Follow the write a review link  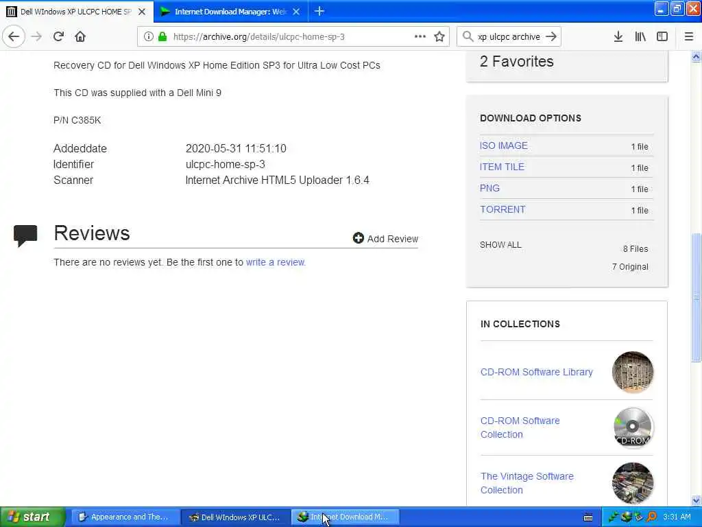[276, 262]
